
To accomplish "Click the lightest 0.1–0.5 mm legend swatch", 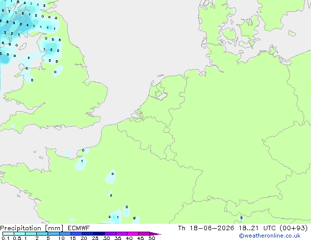I will [8, 234].
